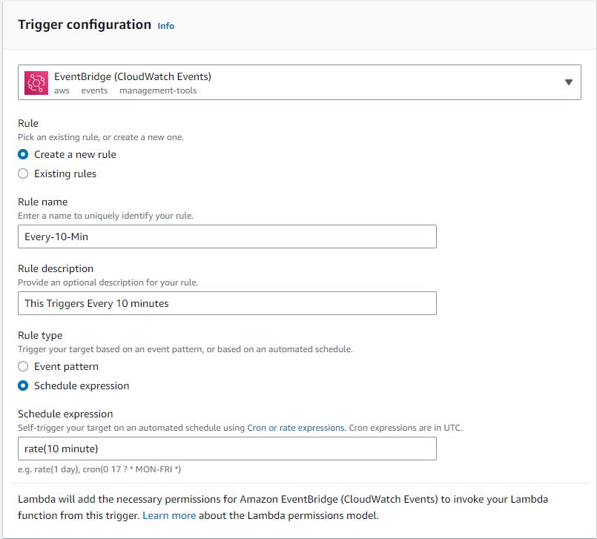Open the EventBridge (CloudWatch Events) trigger selector

click(297, 82)
